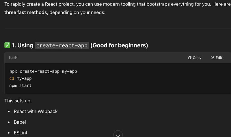Click the 'React with Webpack' list item
This screenshot has height=137, width=231.
tap(36, 111)
